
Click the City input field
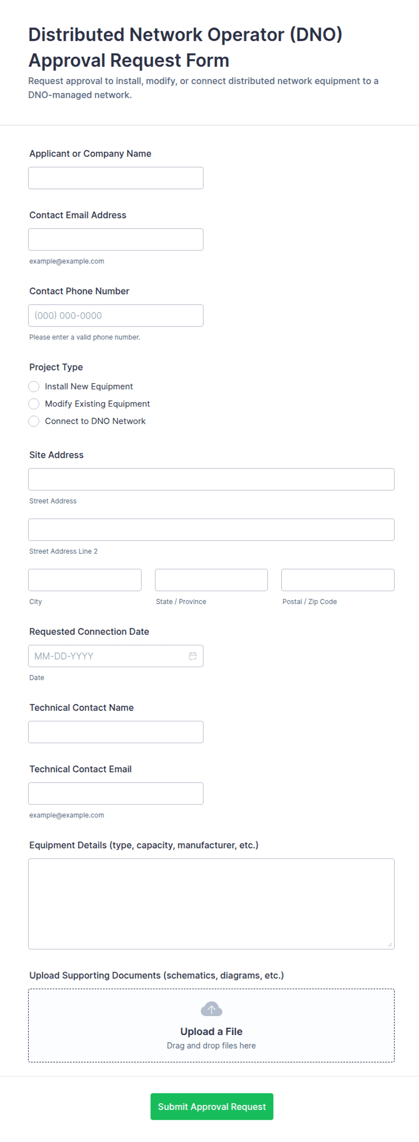85,580
